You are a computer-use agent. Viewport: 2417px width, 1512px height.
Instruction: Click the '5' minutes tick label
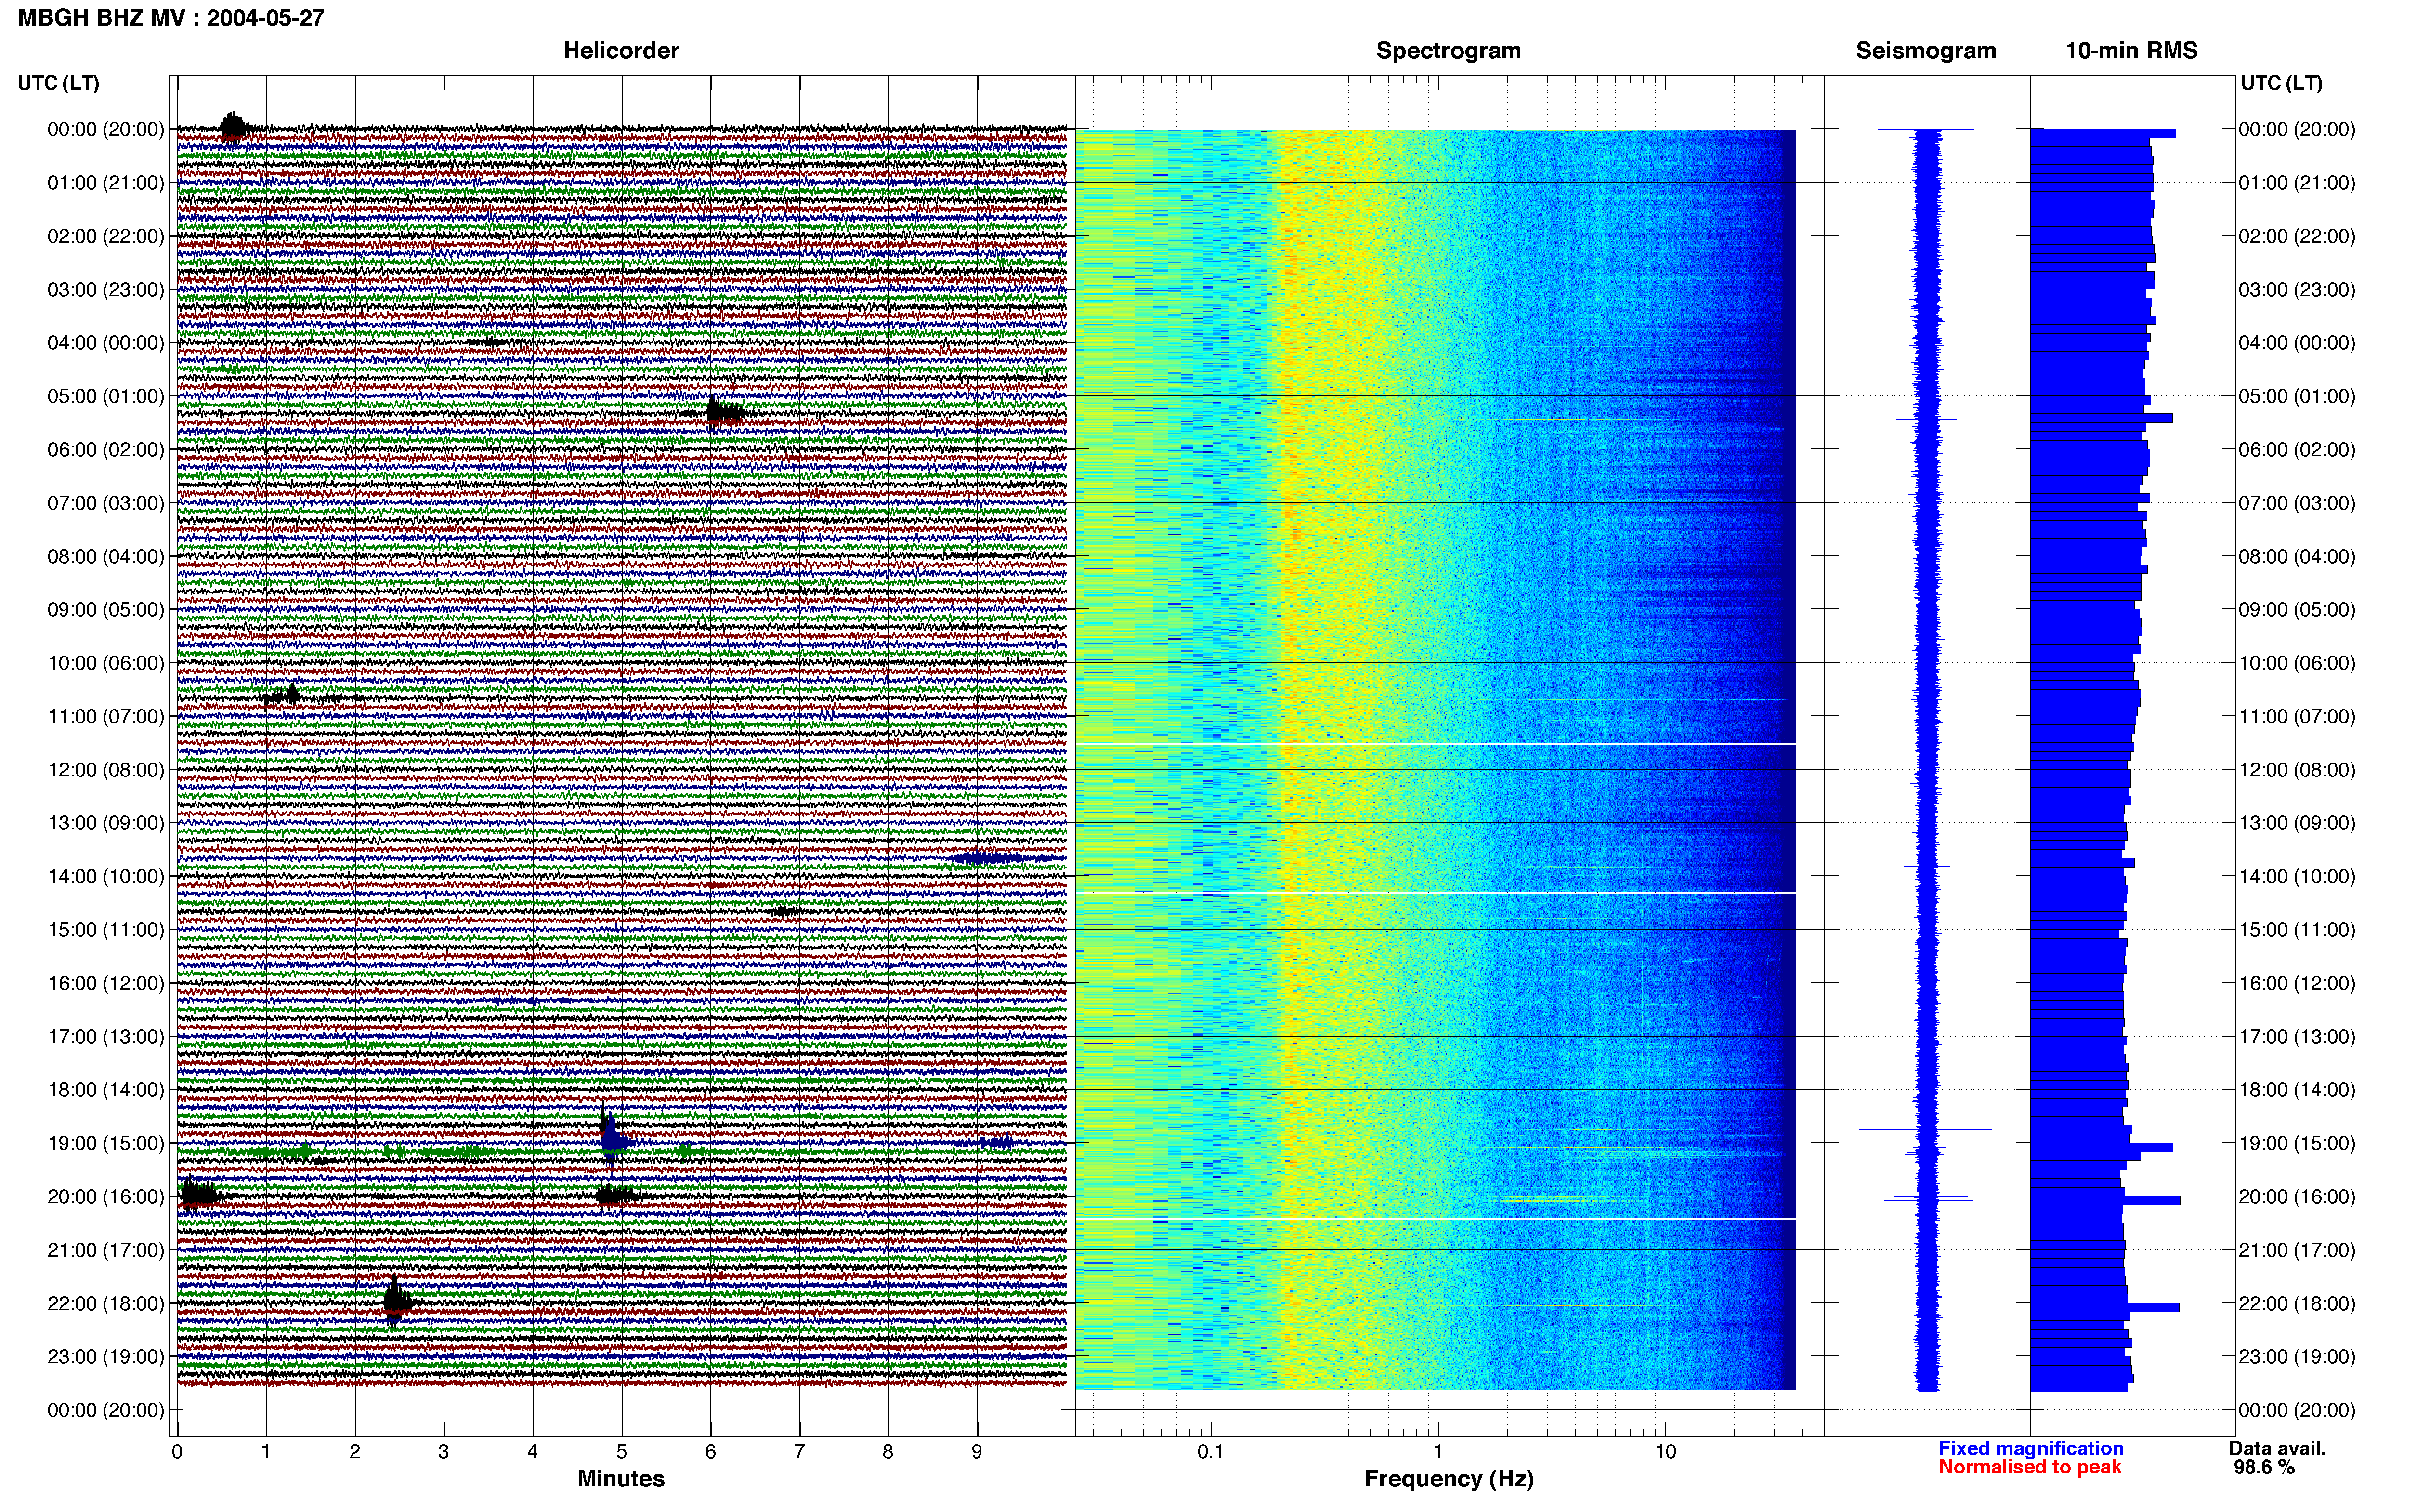(622, 1451)
